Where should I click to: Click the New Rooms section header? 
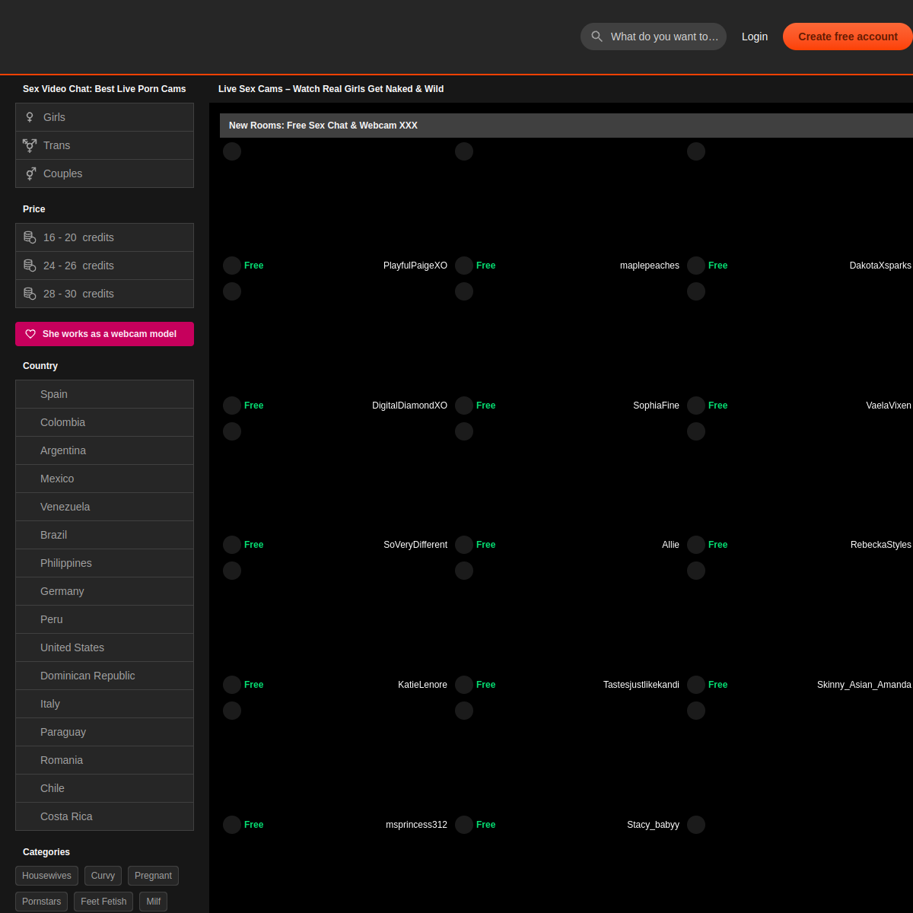[323, 126]
